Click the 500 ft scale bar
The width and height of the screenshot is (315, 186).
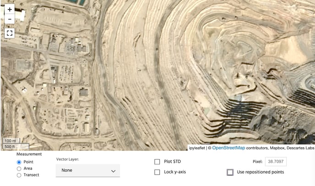(16, 147)
